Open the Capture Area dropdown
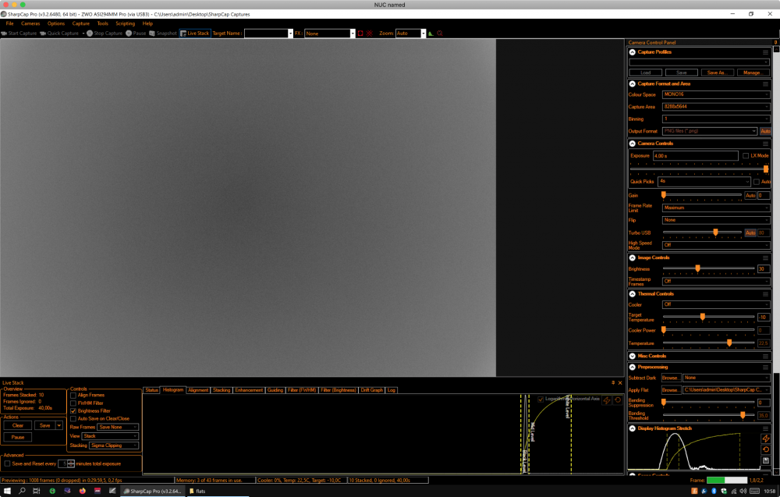Screen dimensions: 780x497 [x=716, y=107]
